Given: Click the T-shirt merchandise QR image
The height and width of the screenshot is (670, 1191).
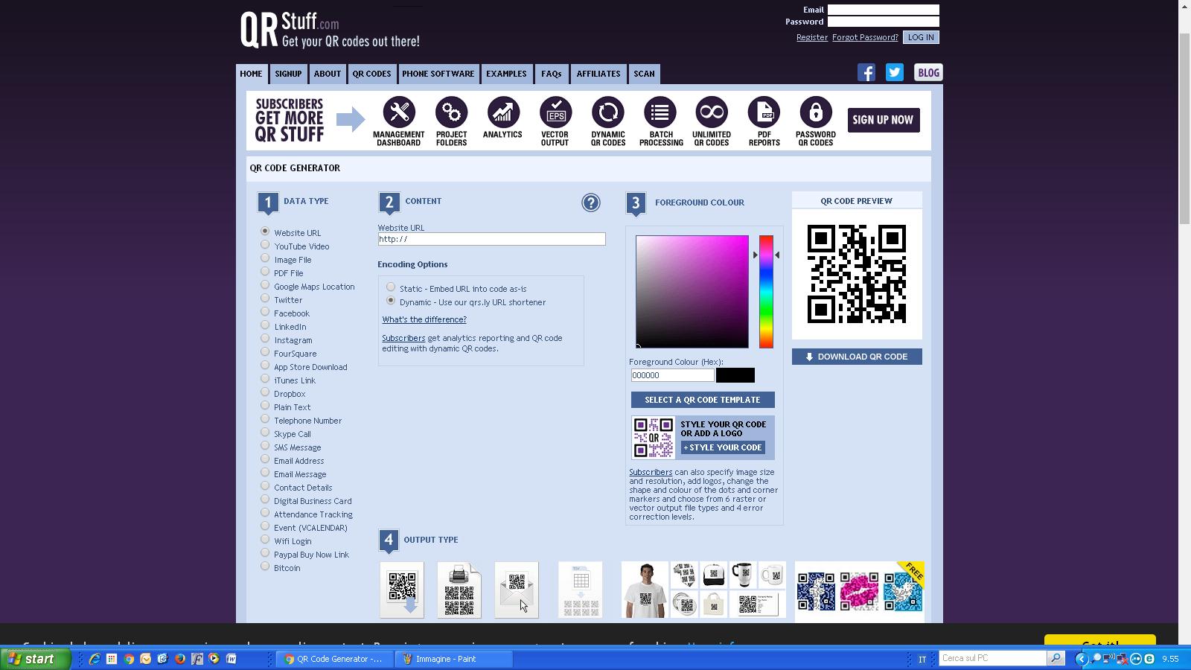Looking at the screenshot, I should coord(645,590).
